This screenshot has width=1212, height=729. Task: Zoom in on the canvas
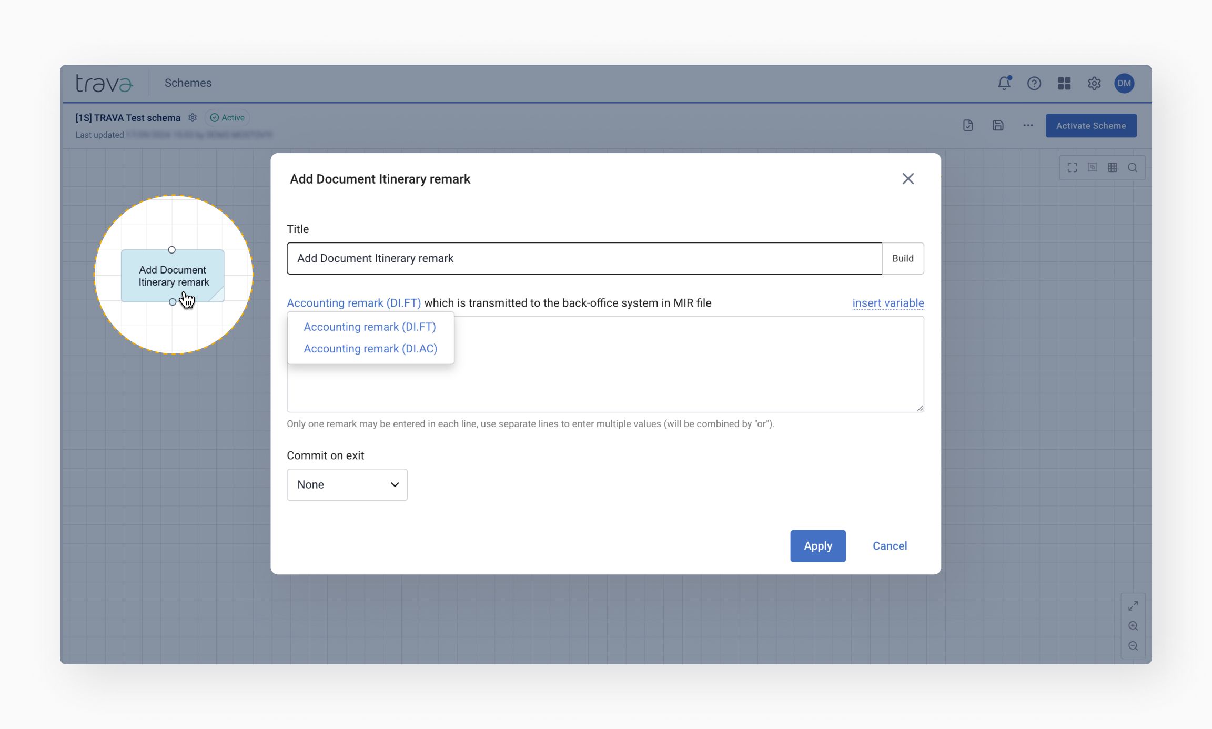tap(1133, 626)
